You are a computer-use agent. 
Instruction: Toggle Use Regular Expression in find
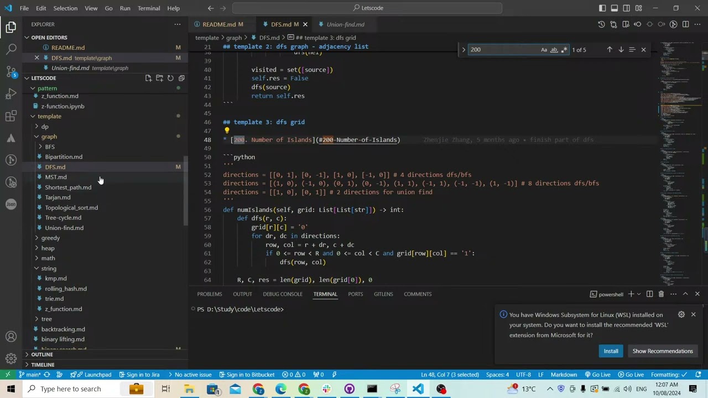click(x=564, y=50)
